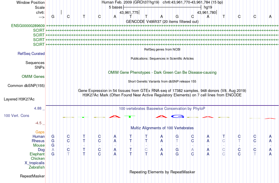Click Publications: Sequences in Scientific Articles title

coord(162,58)
